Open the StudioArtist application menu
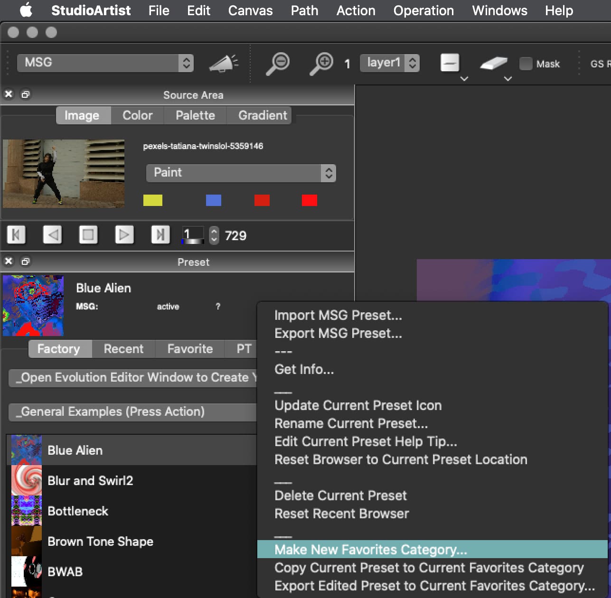 click(x=91, y=10)
